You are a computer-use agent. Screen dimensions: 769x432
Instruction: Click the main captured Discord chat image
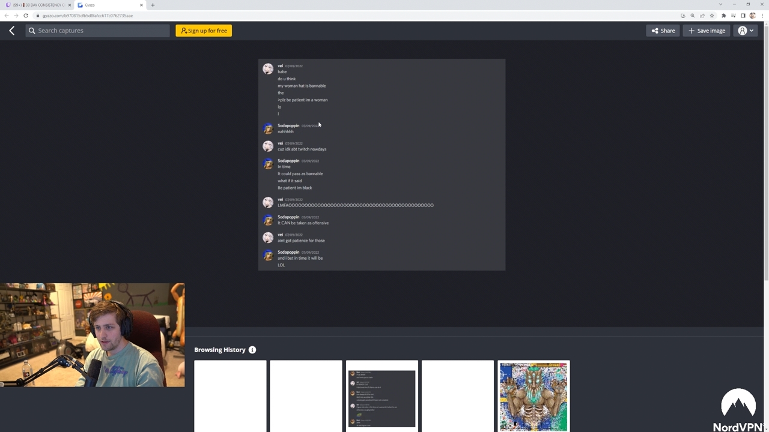tap(382, 164)
